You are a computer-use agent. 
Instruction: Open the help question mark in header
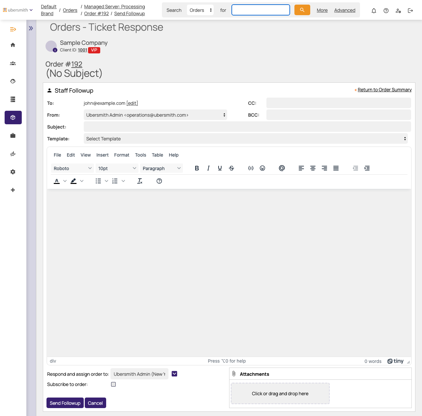tap(386, 11)
